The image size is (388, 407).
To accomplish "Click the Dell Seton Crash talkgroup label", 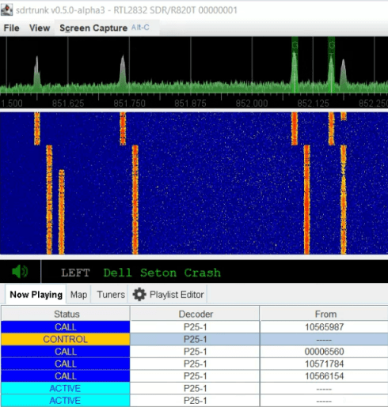I will point(162,273).
